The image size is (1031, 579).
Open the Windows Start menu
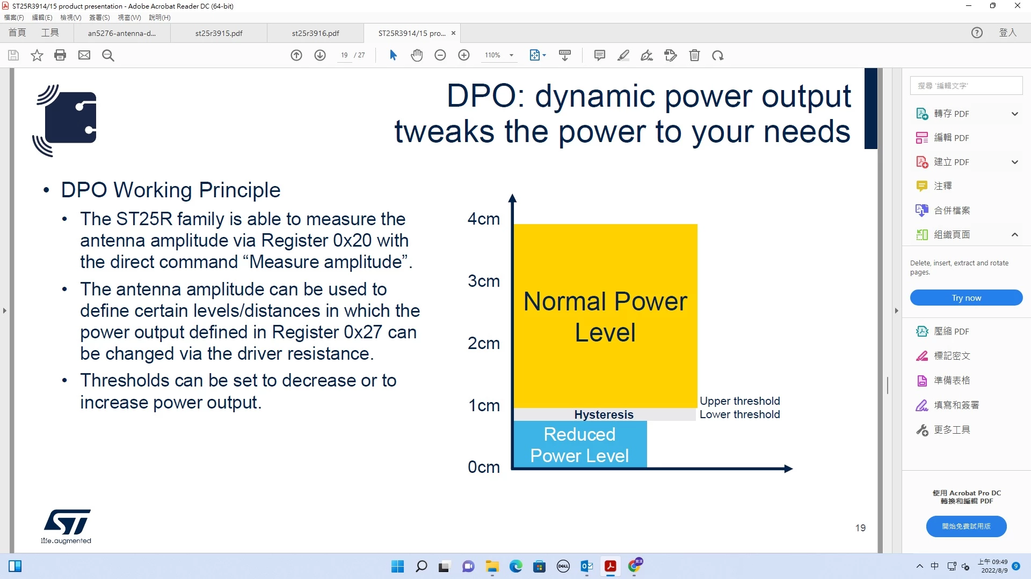(397, 566)
